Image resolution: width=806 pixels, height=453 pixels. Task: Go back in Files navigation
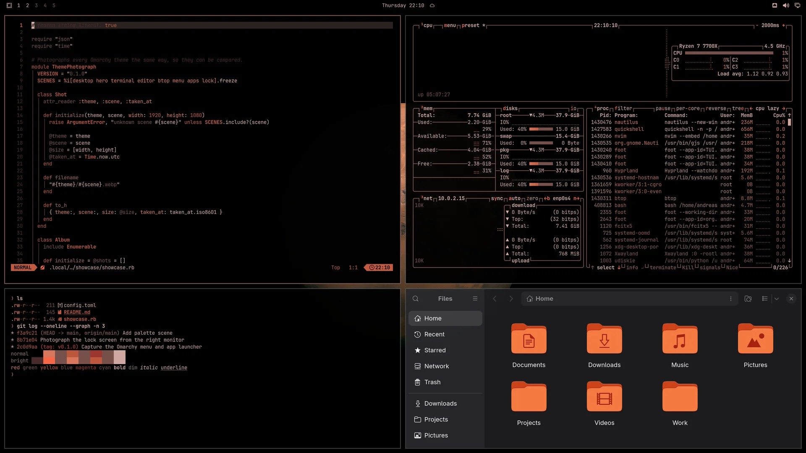[x=495, y=299]
